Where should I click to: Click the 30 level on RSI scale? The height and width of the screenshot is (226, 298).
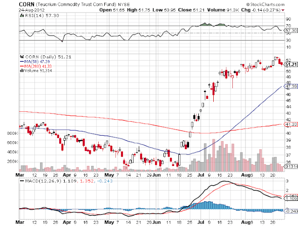point(288,41)
